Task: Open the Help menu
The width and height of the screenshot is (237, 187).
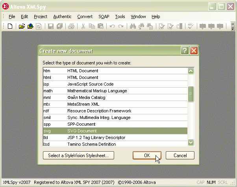Action: click(156, 16)
